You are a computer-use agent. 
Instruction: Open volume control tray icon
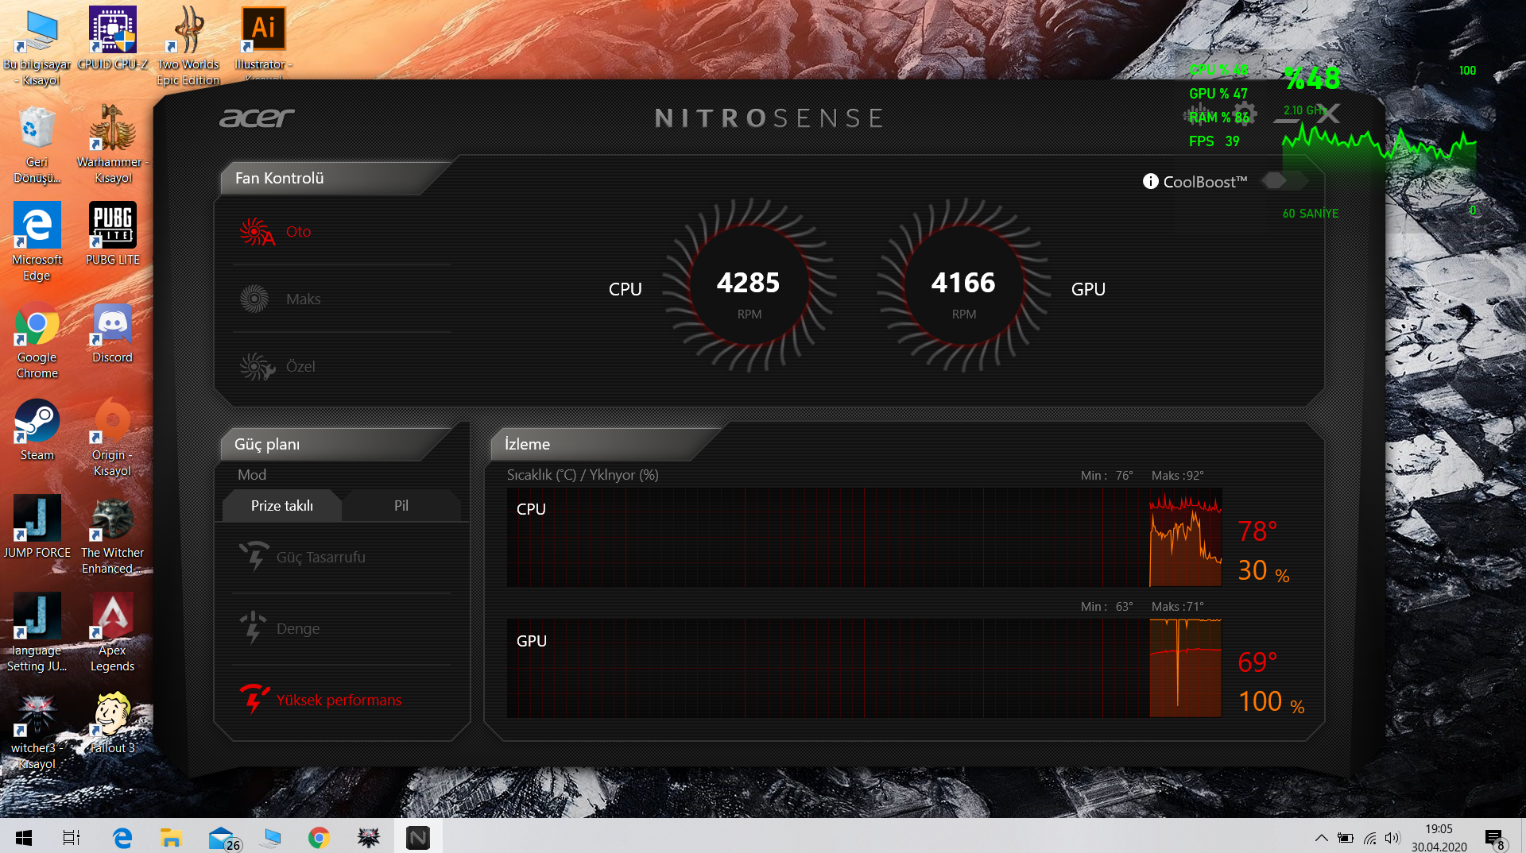[x=1392, y=838]
